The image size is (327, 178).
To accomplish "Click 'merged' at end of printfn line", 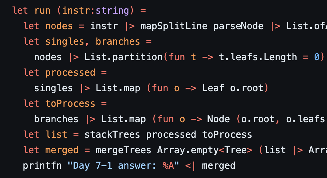I will 218,166.
